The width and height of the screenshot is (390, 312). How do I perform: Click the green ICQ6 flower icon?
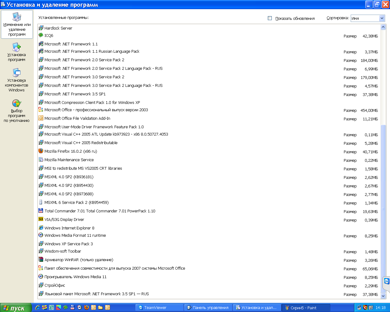[41, 35]
